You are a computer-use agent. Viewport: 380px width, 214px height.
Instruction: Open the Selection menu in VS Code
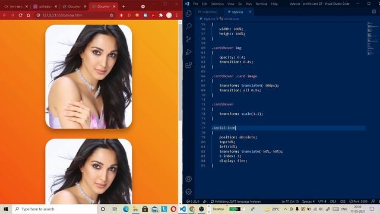click(217, 4)
